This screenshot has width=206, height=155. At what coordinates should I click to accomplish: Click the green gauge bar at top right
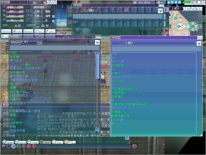click(x=186, y=2)
